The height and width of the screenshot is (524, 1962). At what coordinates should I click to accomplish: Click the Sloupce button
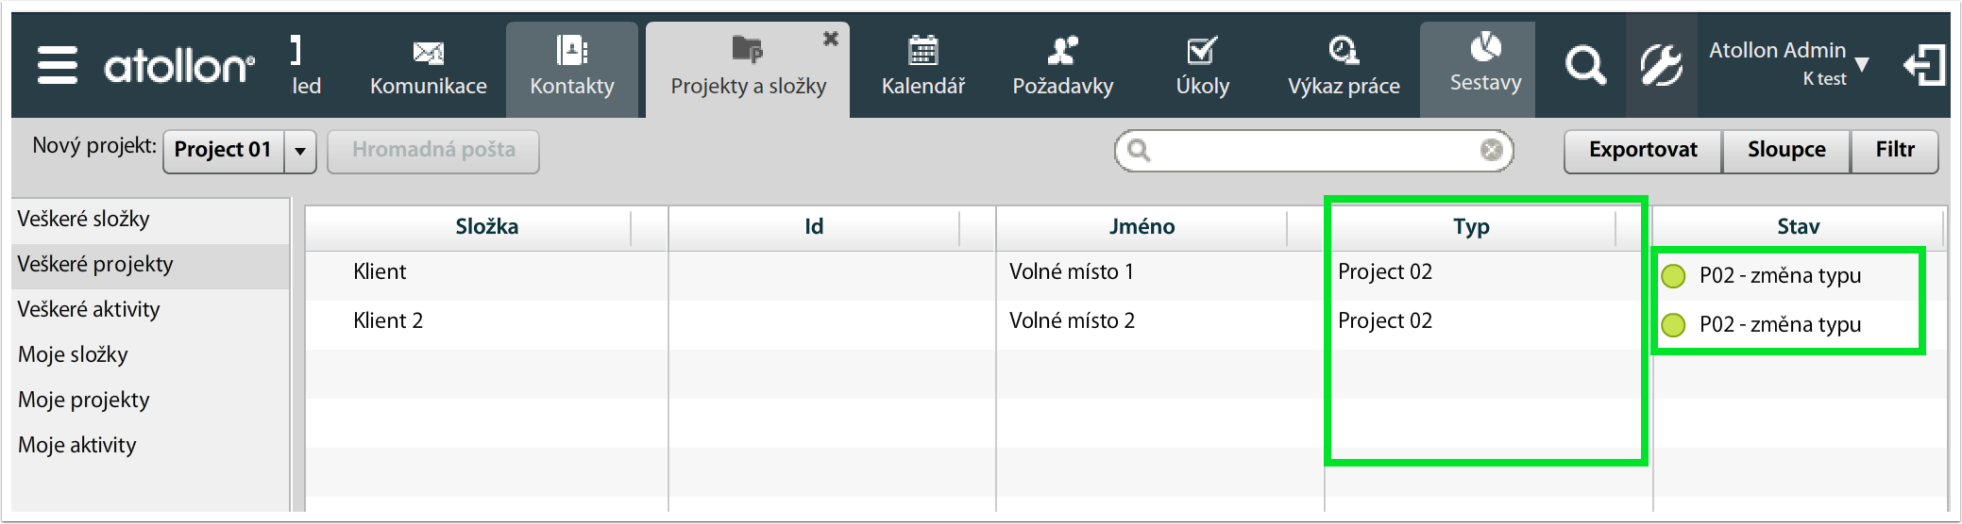tap(1786, 151)
